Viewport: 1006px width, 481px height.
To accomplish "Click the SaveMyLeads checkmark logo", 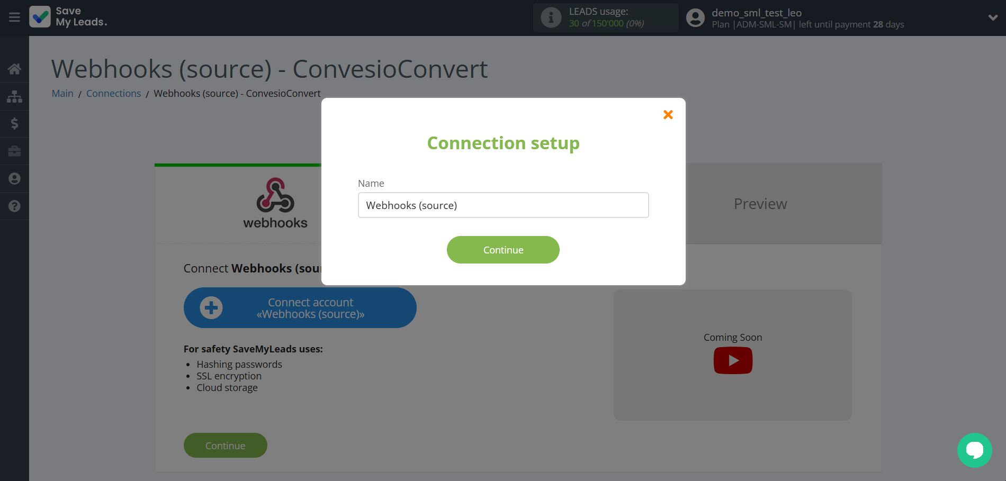I will [x=40, y=17].
